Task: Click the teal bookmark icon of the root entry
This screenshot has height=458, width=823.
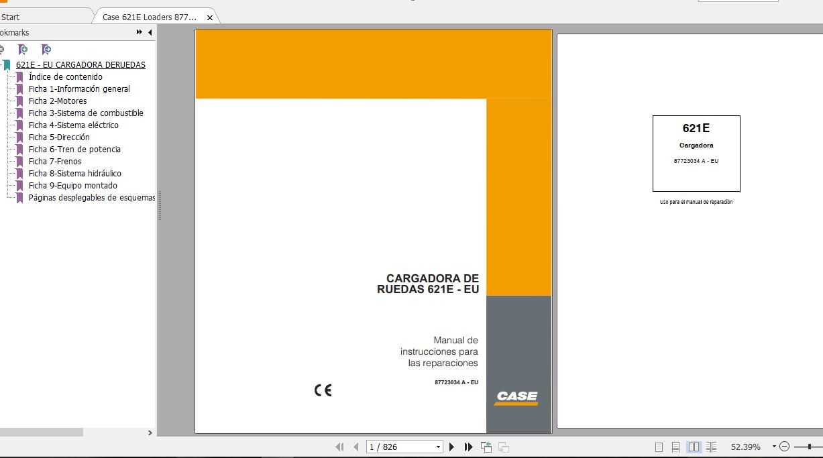Action: click(x=7, y=65)
